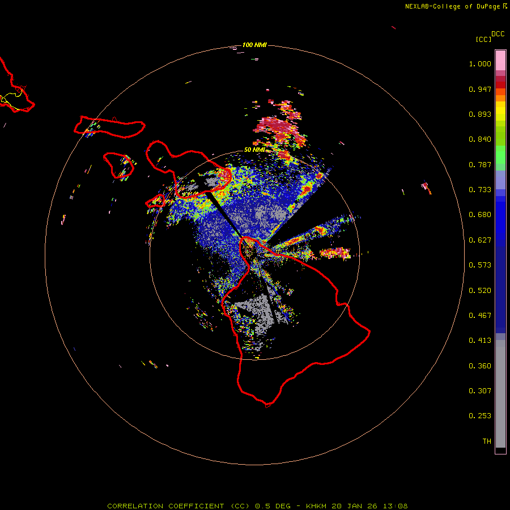Click the 100 NMI range ring label
The height and width of the screenshot is (510, 510).
click(x=254, y=45)
